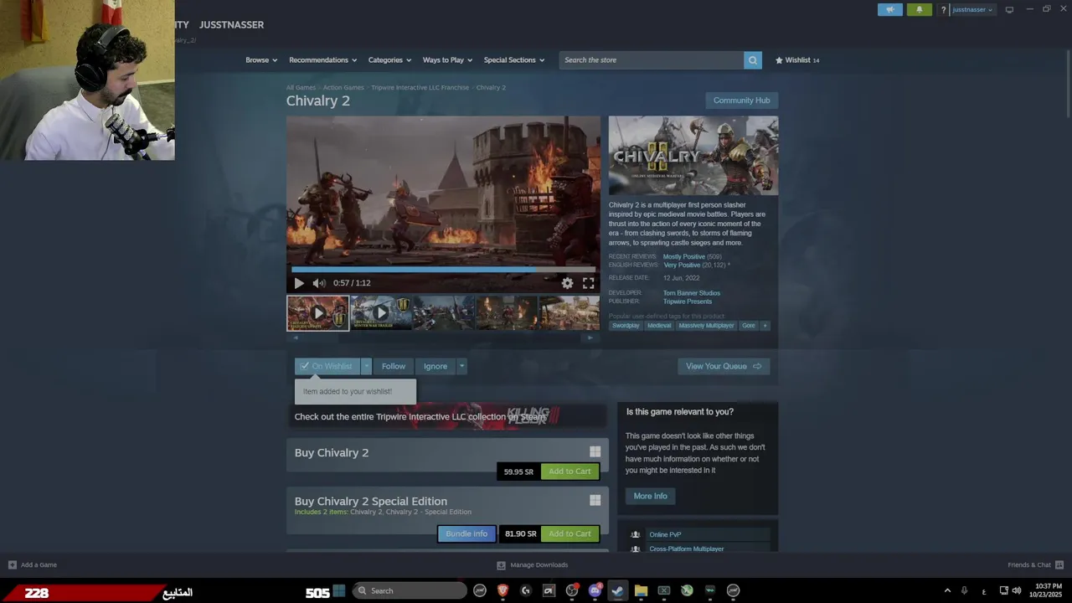This screenshot has height=603, width=1072.
Task: Open the Tripwire Interactive collection banner
Action: click(x=447, y=416)
